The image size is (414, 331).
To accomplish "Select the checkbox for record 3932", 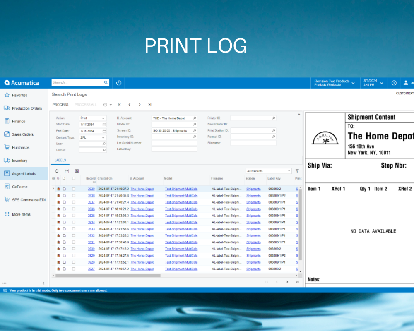I will pyautogui.click(x=74, y=235).
